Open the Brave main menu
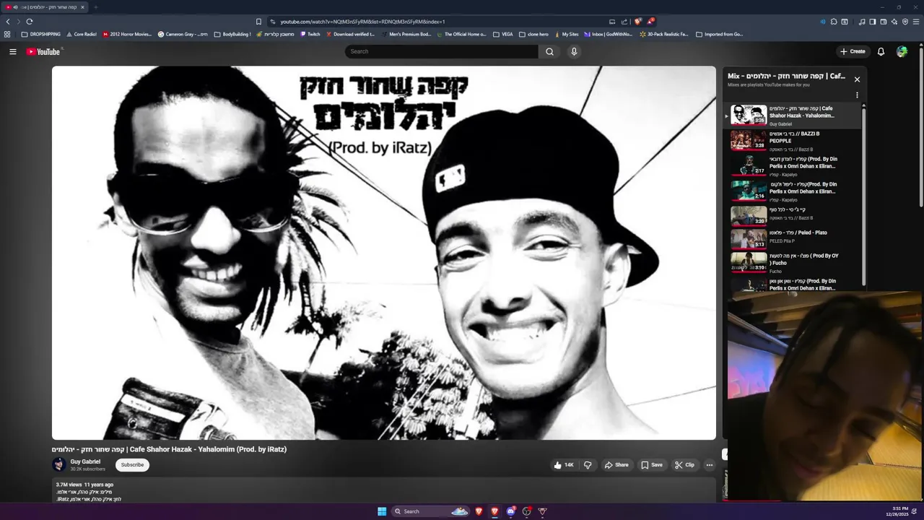 point(915,22)
